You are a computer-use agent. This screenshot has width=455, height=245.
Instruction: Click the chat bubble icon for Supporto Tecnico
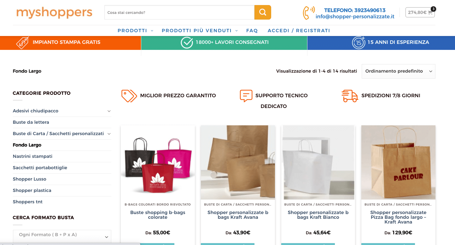pyautogui.click(x=246, y=96)
